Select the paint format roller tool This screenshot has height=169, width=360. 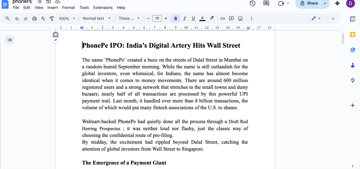click(52, 19)
